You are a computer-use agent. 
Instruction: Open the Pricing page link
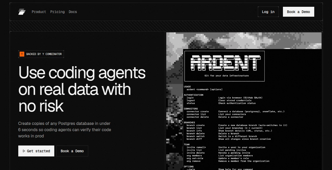coord(57,12)
